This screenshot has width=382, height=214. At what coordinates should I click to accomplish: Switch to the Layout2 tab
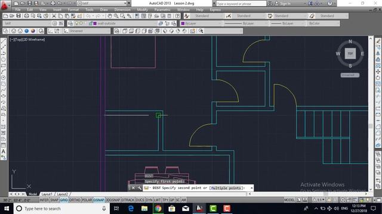pos(62,194)
